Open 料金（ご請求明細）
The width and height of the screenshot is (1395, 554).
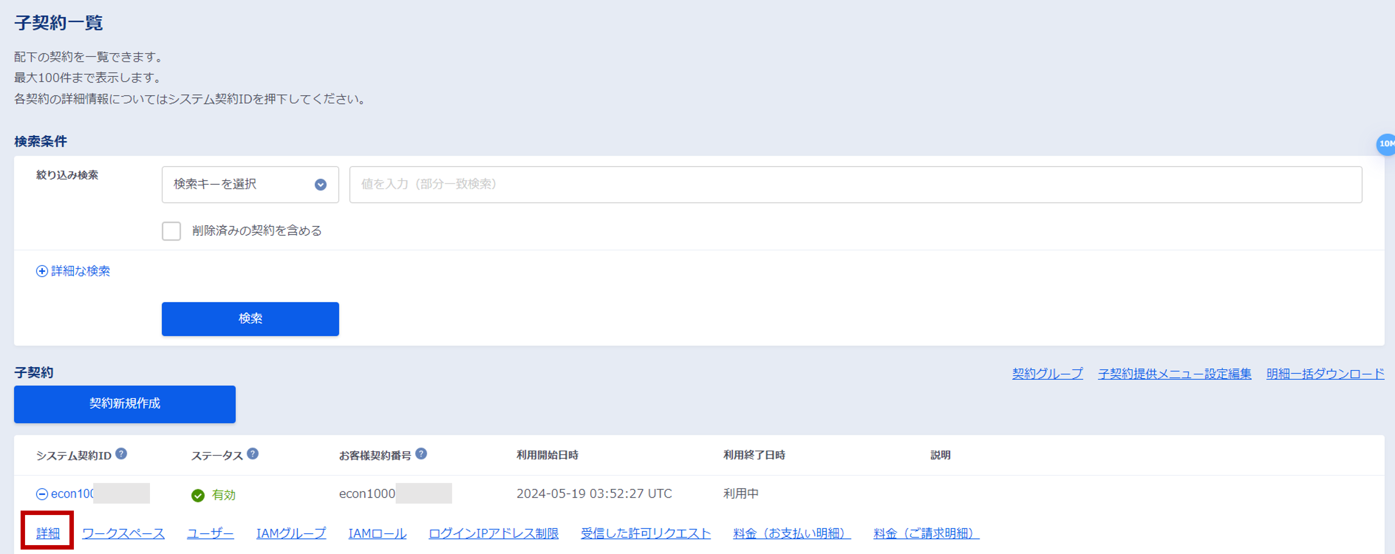(x=925, y=533)
